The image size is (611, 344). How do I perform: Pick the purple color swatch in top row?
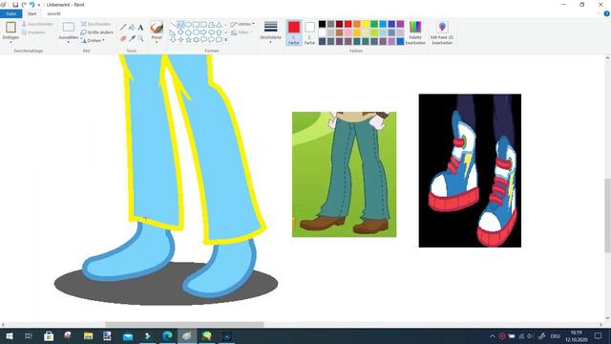pyautogui.click(x=400, y=24)
